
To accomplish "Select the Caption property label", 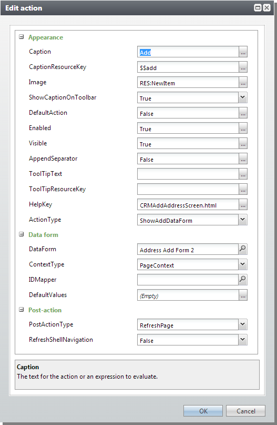I will tap(40, 52).
